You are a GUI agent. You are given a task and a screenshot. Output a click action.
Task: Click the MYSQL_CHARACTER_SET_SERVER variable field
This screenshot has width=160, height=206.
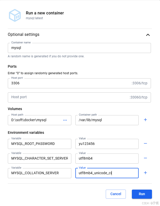coord(39,159)
